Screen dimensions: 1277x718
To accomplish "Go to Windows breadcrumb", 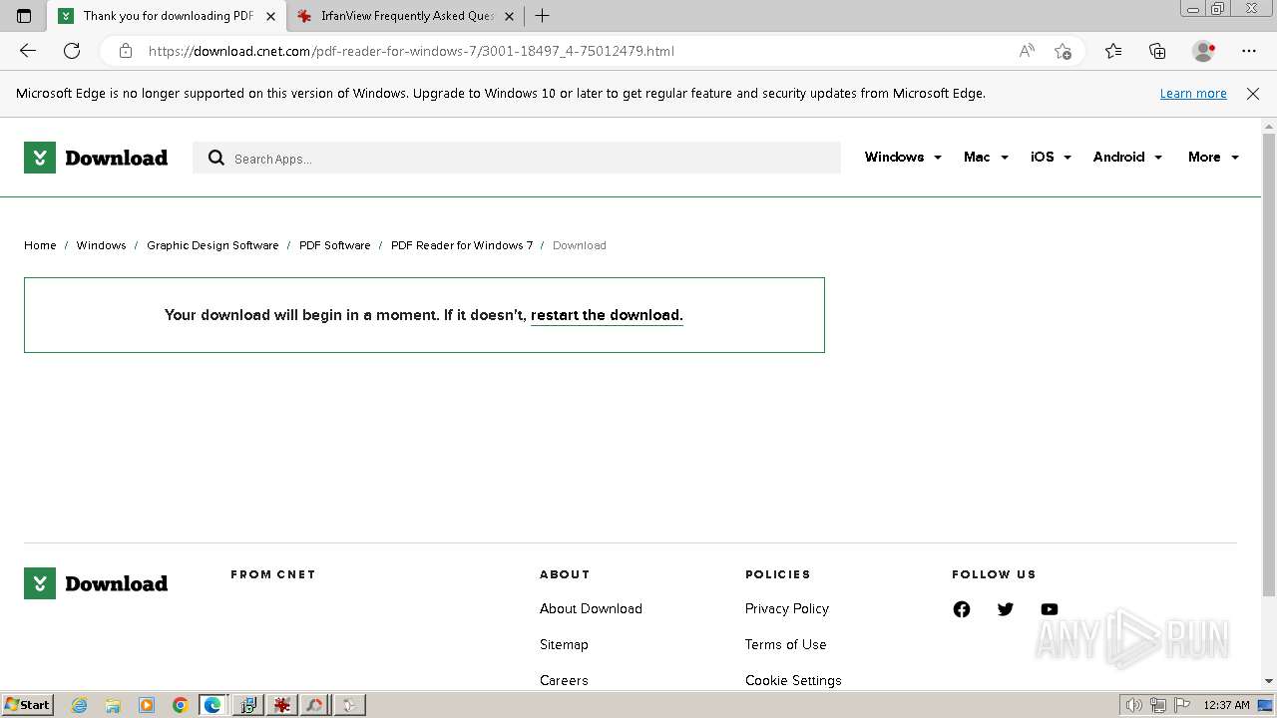I will pos(101,245).
